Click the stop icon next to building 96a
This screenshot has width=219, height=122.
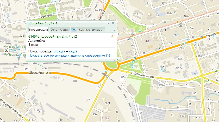click(182, 45)
